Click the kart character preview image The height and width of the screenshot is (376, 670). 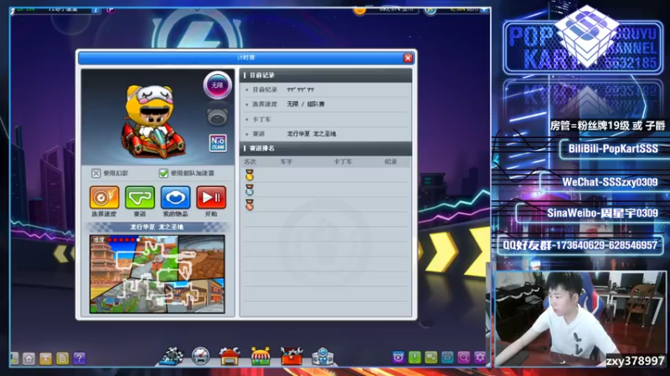[154, 121]
